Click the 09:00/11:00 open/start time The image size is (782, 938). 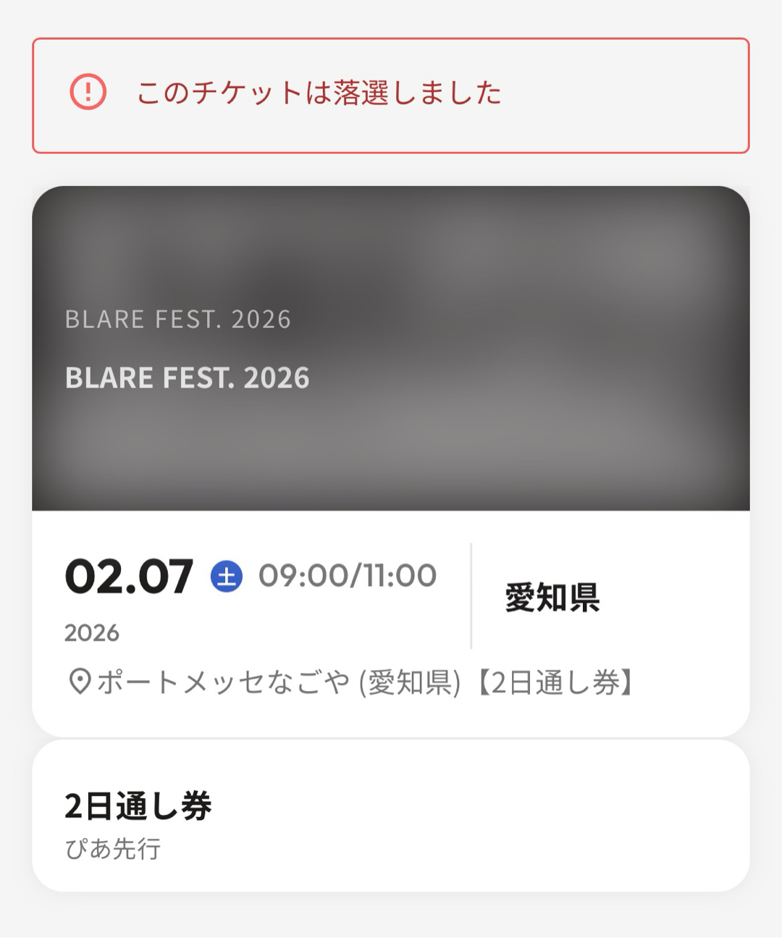tap(348, 576)
